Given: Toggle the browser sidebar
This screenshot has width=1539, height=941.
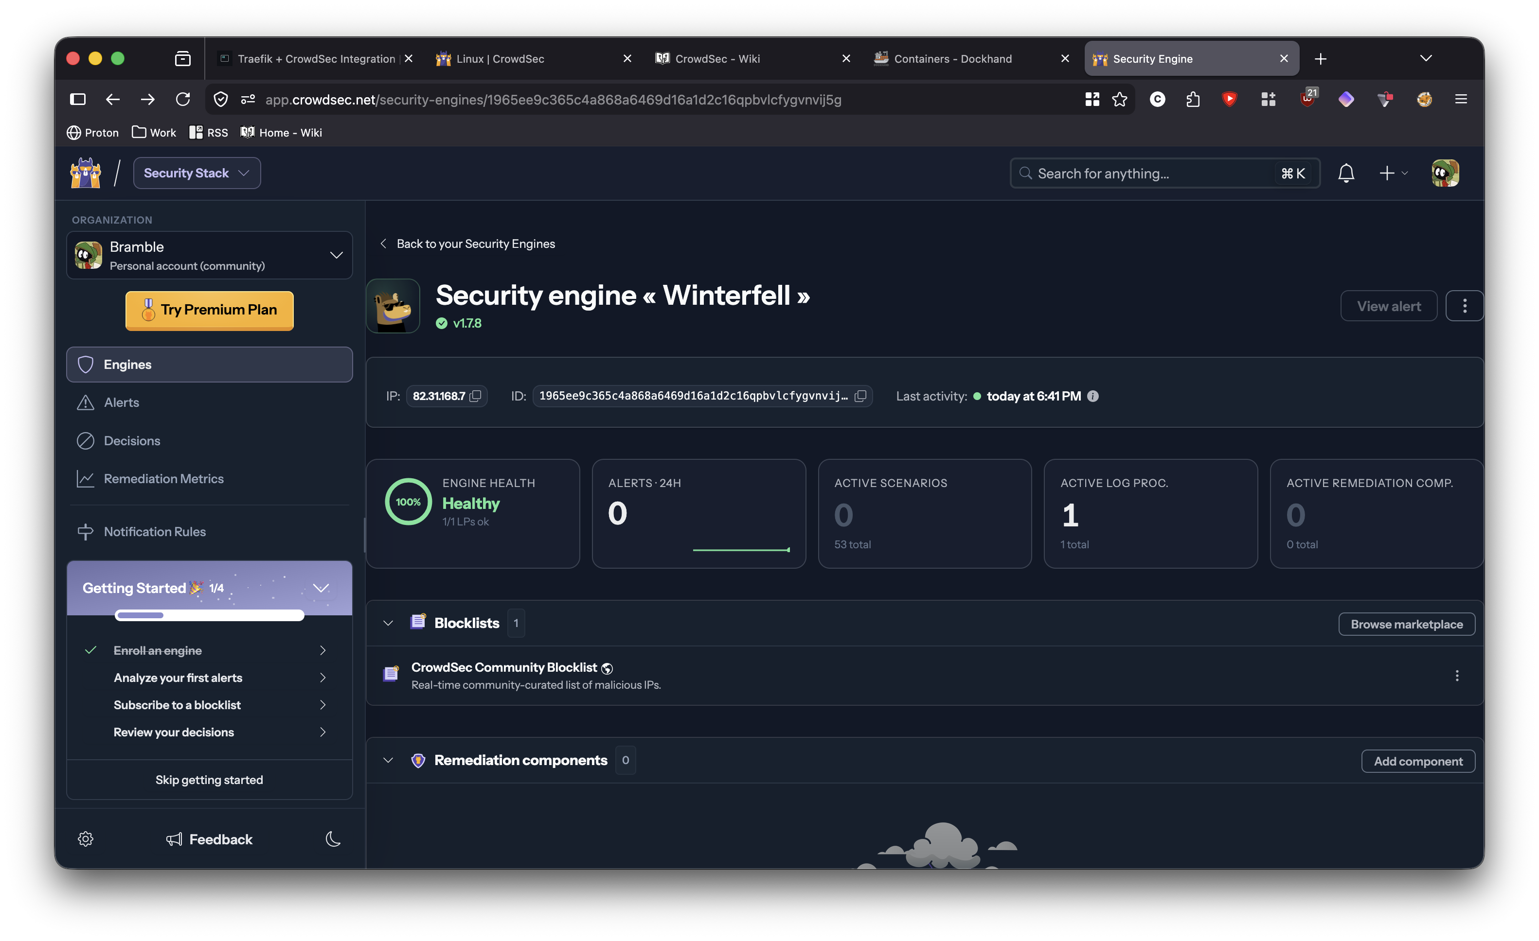Looking at the screenshot, I should pos(77,99).
